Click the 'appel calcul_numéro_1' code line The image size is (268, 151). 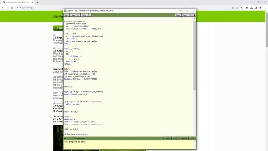75,94
